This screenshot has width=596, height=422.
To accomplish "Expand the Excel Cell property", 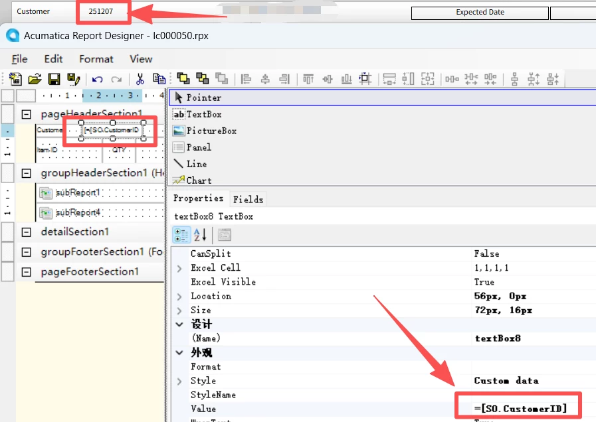I will point(179,268).
